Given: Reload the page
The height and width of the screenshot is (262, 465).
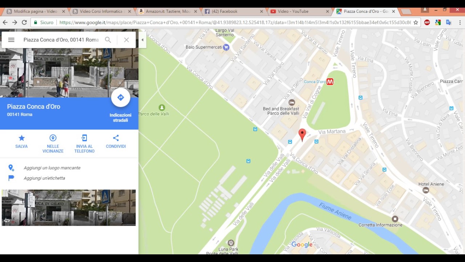Looking at the screenshot, I should (24, 22).
